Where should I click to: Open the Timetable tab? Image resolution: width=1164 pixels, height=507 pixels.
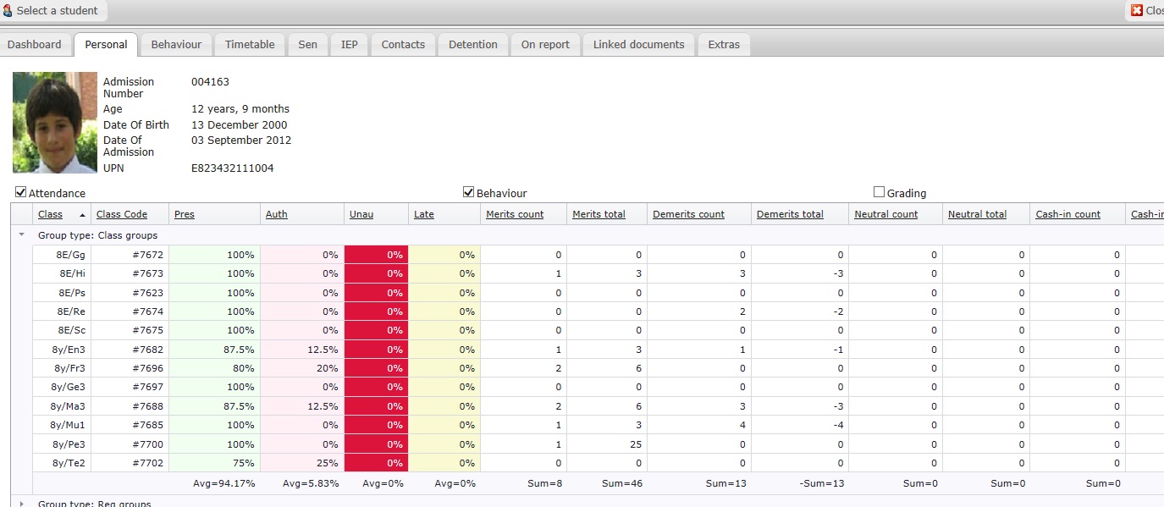[250, 45]
